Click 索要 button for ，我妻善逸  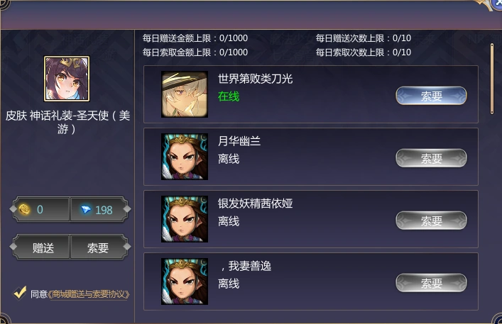tap(431, 283)
